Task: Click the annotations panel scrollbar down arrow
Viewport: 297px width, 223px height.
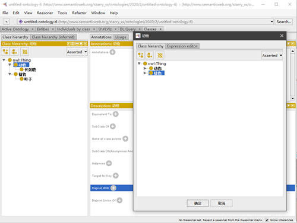Action: click(292, 98)
